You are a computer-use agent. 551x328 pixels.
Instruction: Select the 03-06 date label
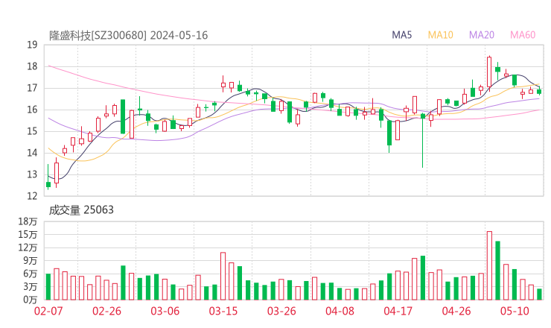click(165, 311)
